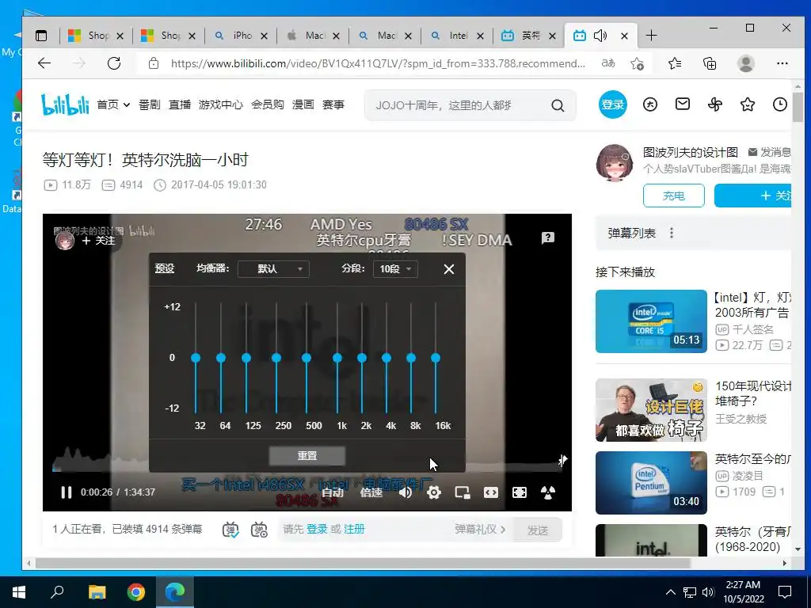Add the page to favorites via the star-plus icon
The image size is (811, 608).
[638, 63]
